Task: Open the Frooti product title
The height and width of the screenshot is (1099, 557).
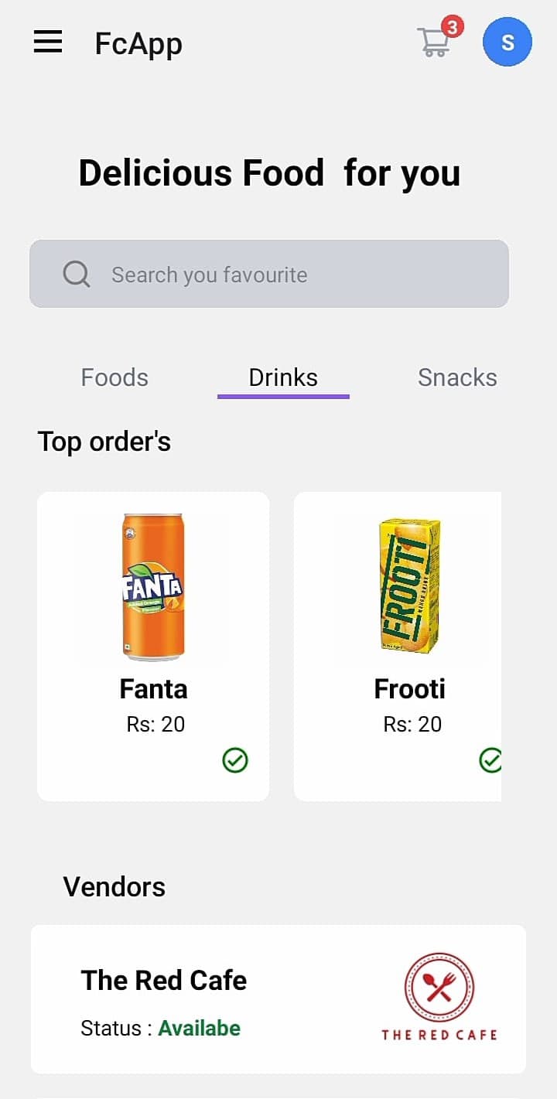Action: tap(410, 689)
